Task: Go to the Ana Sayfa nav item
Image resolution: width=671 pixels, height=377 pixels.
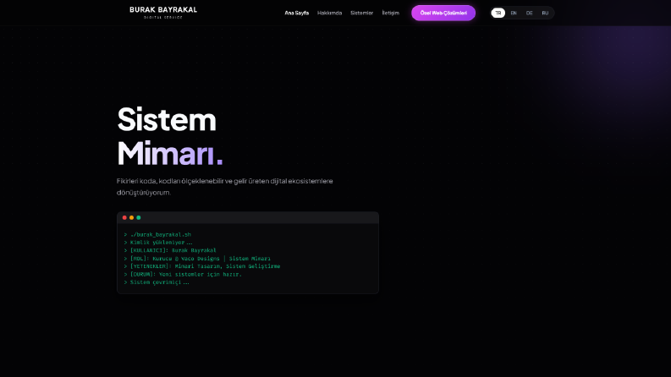Action: tap(296, 13)
